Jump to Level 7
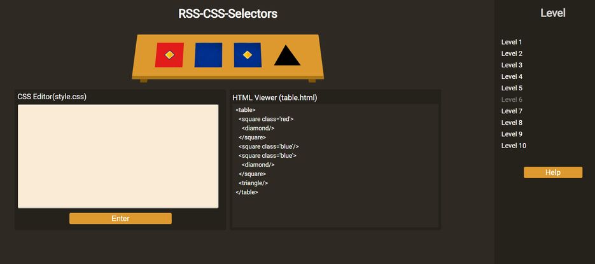This screenshot has width=595, height=264. click(512, 111)
